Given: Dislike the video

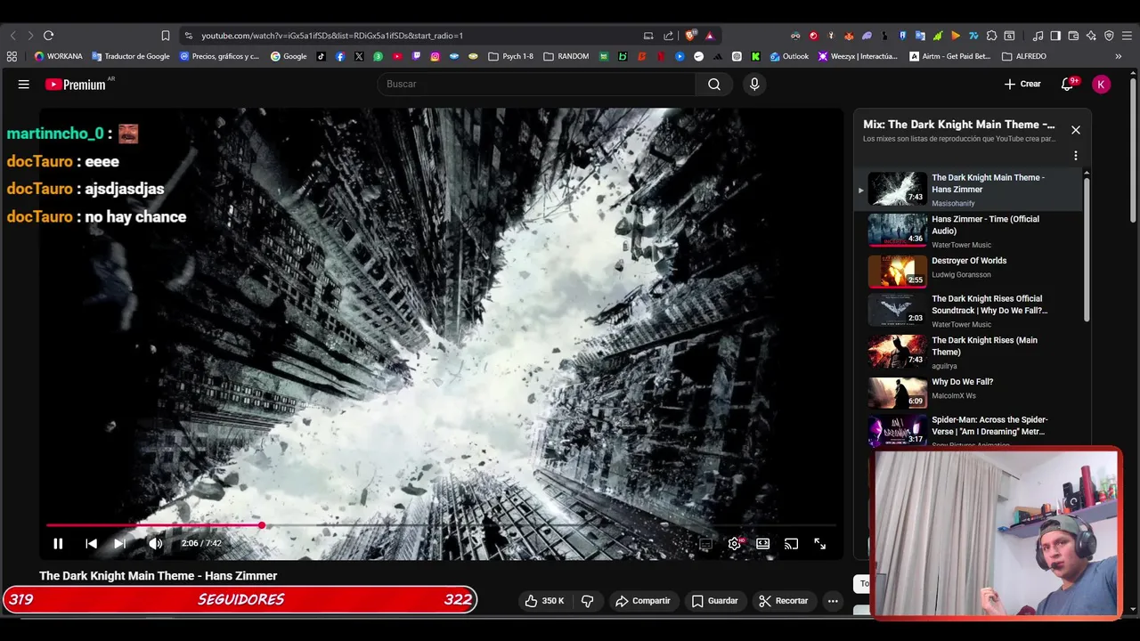Looking at the screenshot, I should point(588,601).
